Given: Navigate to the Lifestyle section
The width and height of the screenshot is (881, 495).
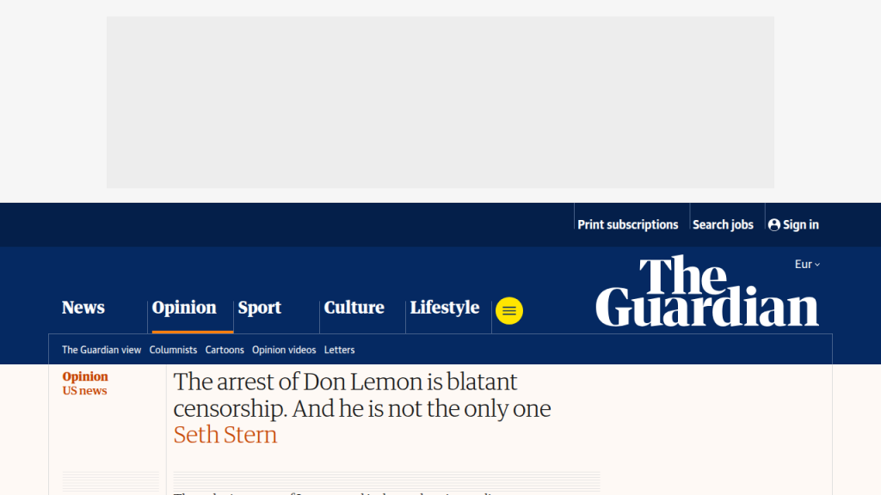Looking at the screenshot, I should coord(445,308).
